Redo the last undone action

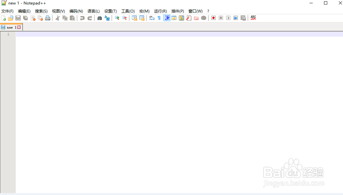click(90, 18)
